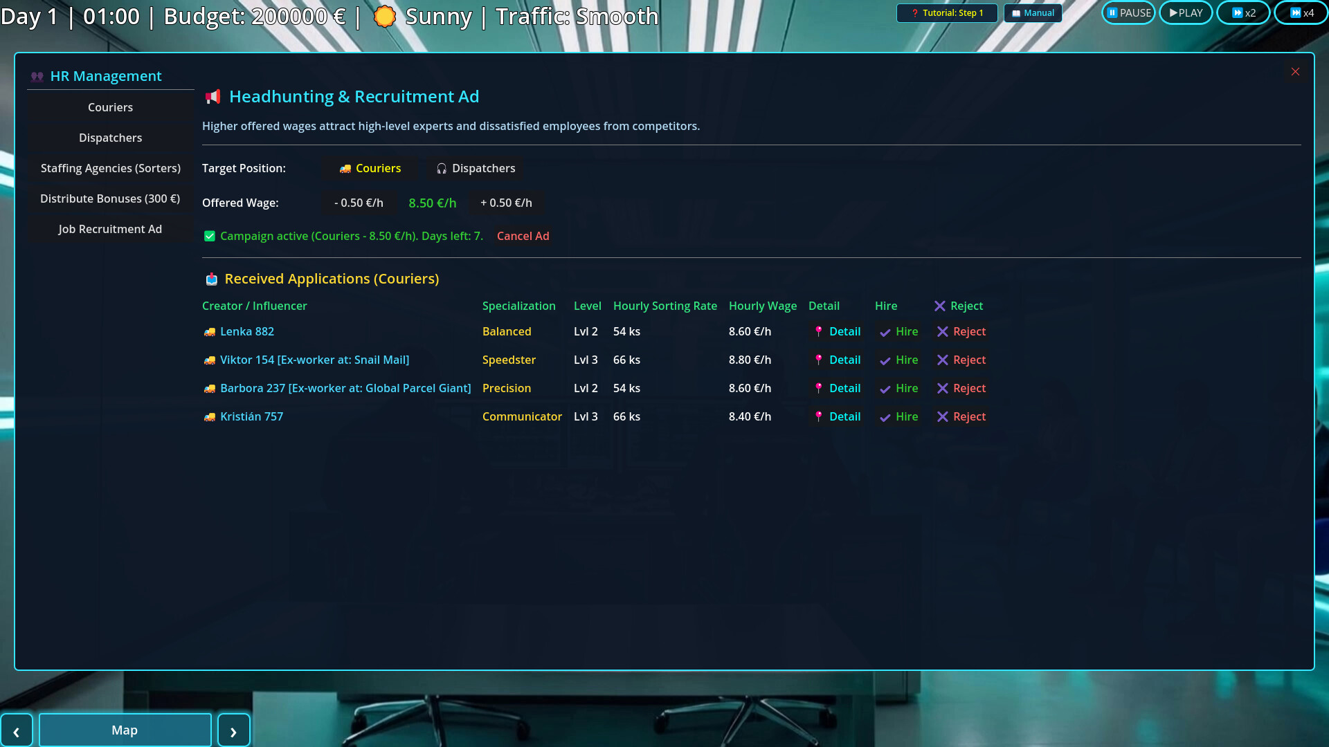The height and width of the screenshot is (747, 1329).
Task: Click the Speedster specialization for Viktor
Action: click(509, 360)
